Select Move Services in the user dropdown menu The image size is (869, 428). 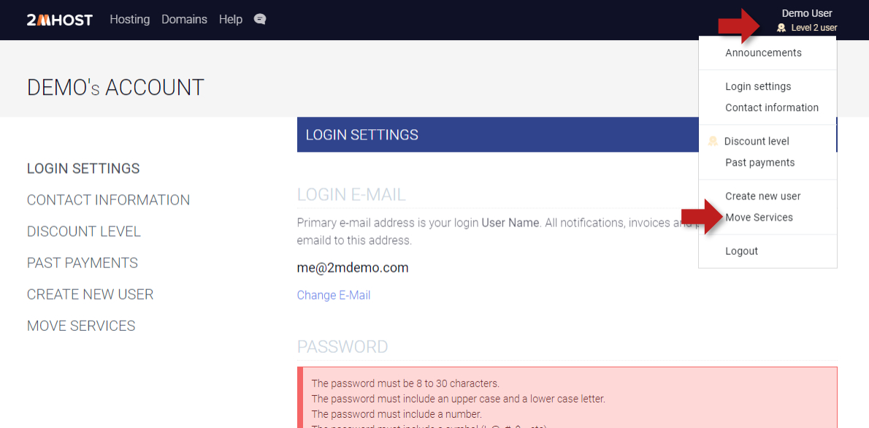pos(759,217)
